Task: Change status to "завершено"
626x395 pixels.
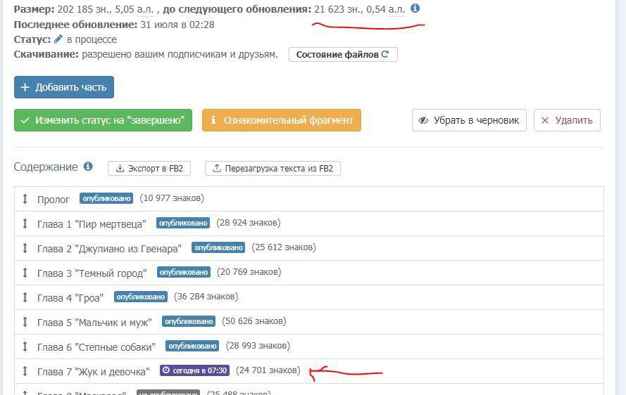Action: click(x=103, y=120)
